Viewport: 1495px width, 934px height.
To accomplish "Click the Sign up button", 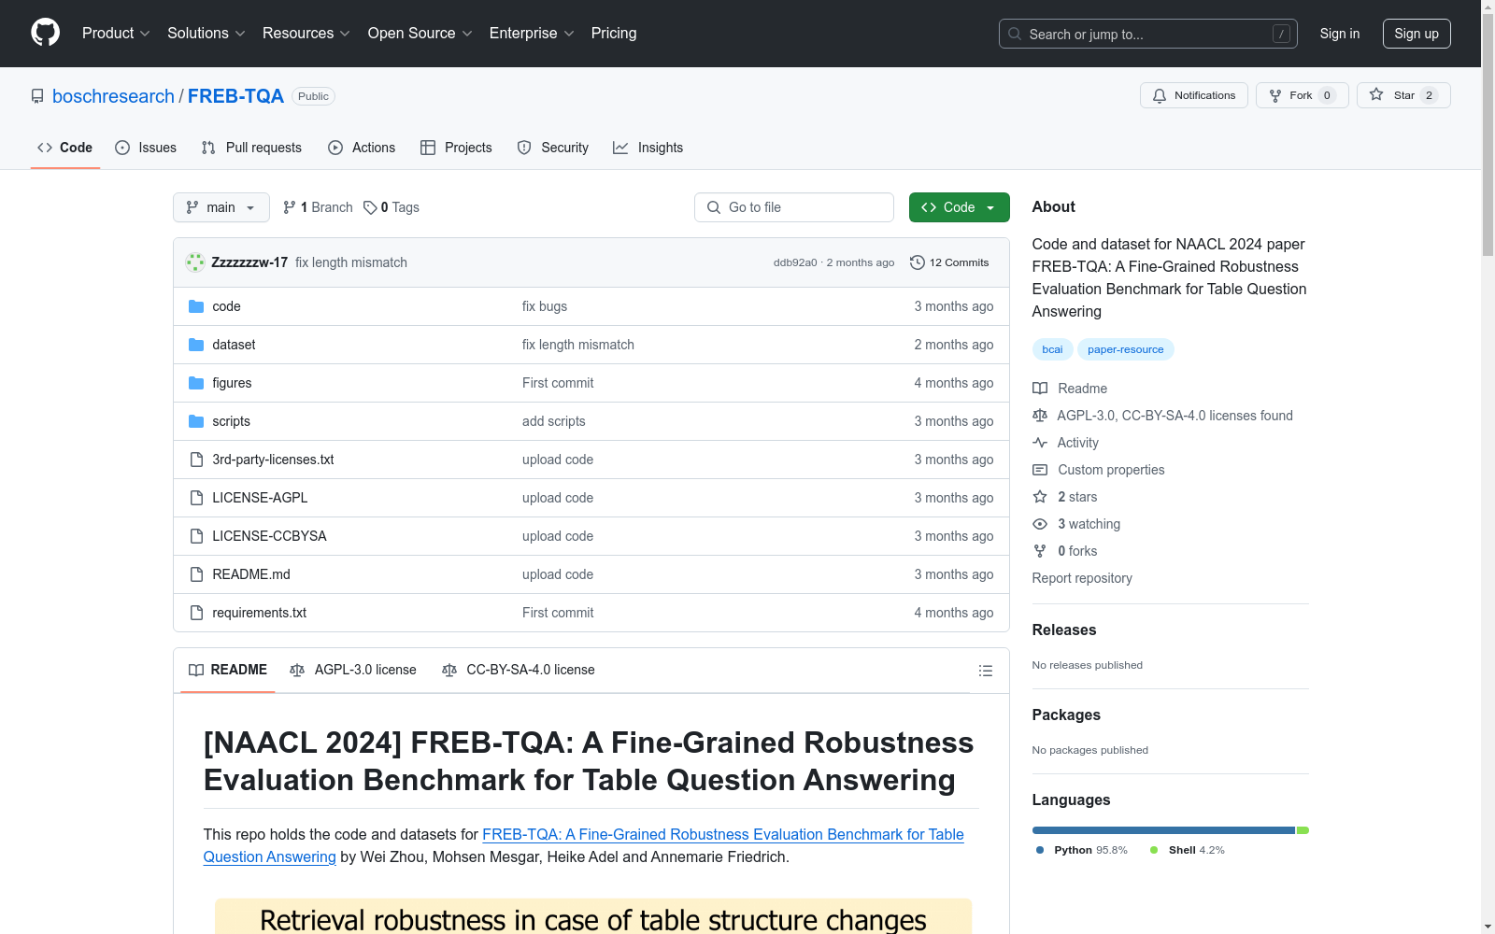I will click(x=1417, y=34).
